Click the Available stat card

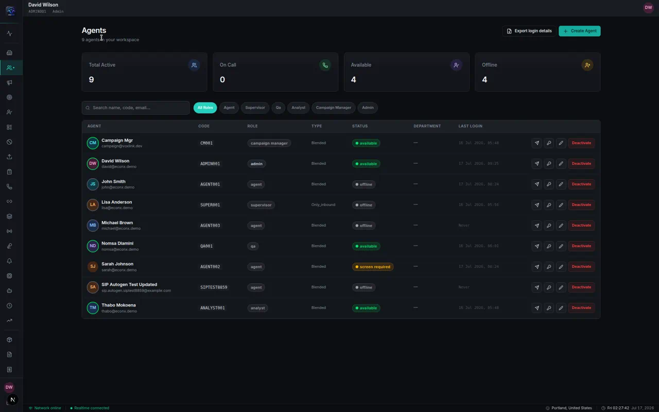[x=407, y=72]
